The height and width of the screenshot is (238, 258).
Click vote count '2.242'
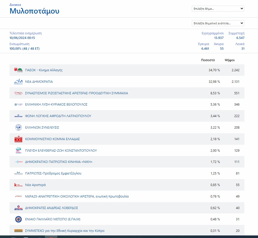point(235,70)
